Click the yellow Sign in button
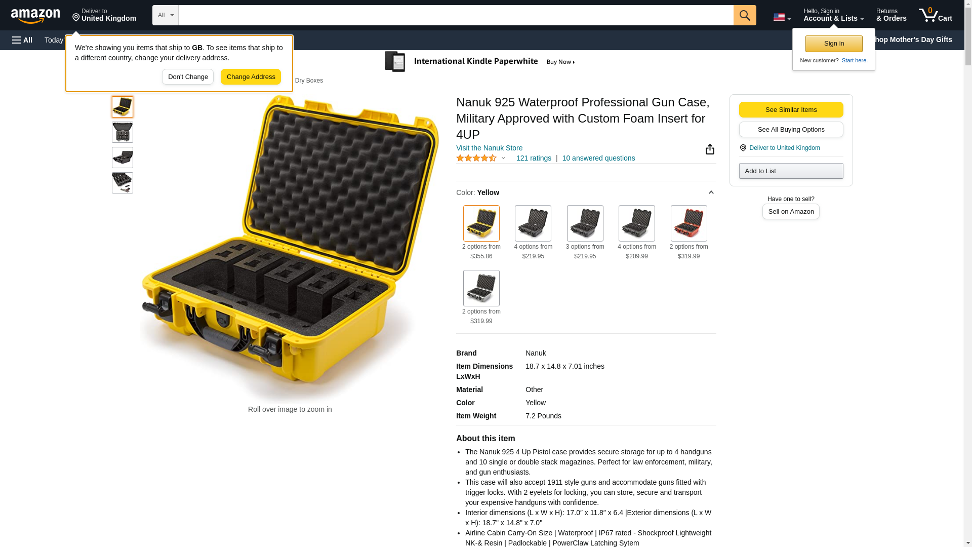This screenshot has height=547, width=972. coord(834,44)
